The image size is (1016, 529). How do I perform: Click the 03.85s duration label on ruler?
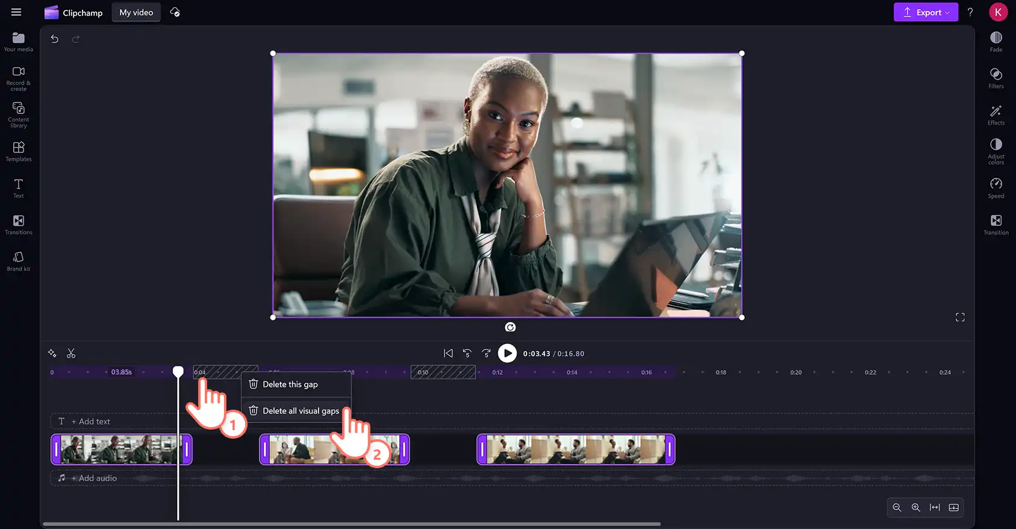pos(122,372)
